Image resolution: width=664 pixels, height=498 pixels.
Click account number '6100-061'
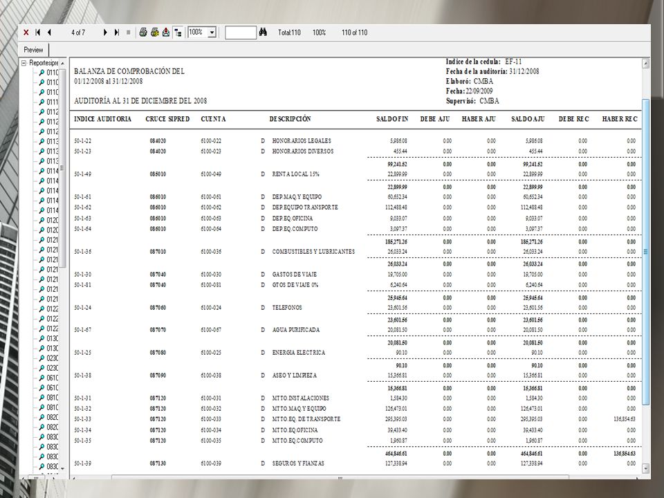[211, 197]
